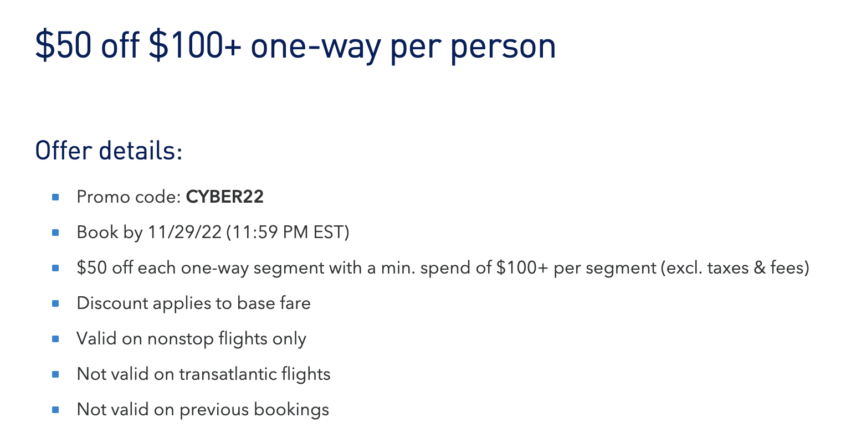
Task: Click the "(excl. taxes & fees)" text
Action: pos(735,268)
